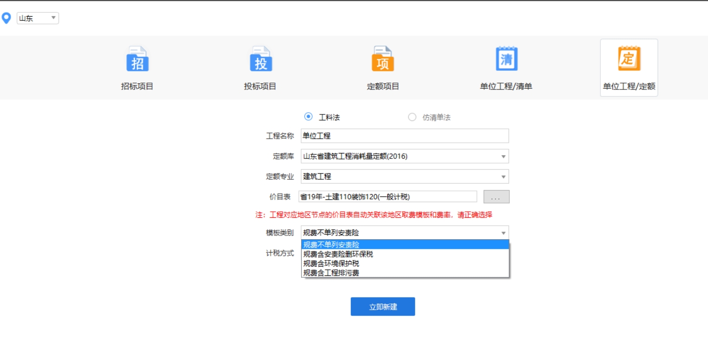The width and height of the screenshot is (708, 362).
Task: Choose the 工料法 radio button
Action: click(x=308, y=117)
